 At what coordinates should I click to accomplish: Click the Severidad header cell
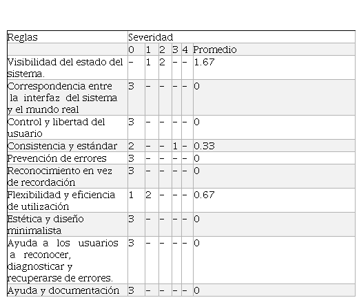[x=241, y=37]
